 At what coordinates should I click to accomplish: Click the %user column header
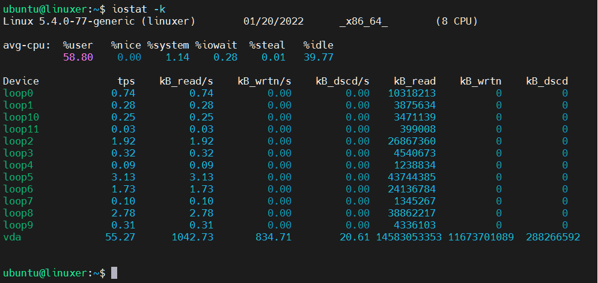coord(78,45)
